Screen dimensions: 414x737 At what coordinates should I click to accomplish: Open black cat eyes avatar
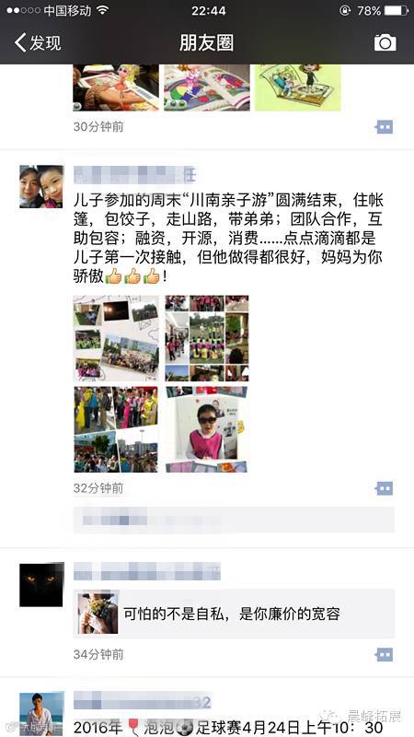click(41, 584)
